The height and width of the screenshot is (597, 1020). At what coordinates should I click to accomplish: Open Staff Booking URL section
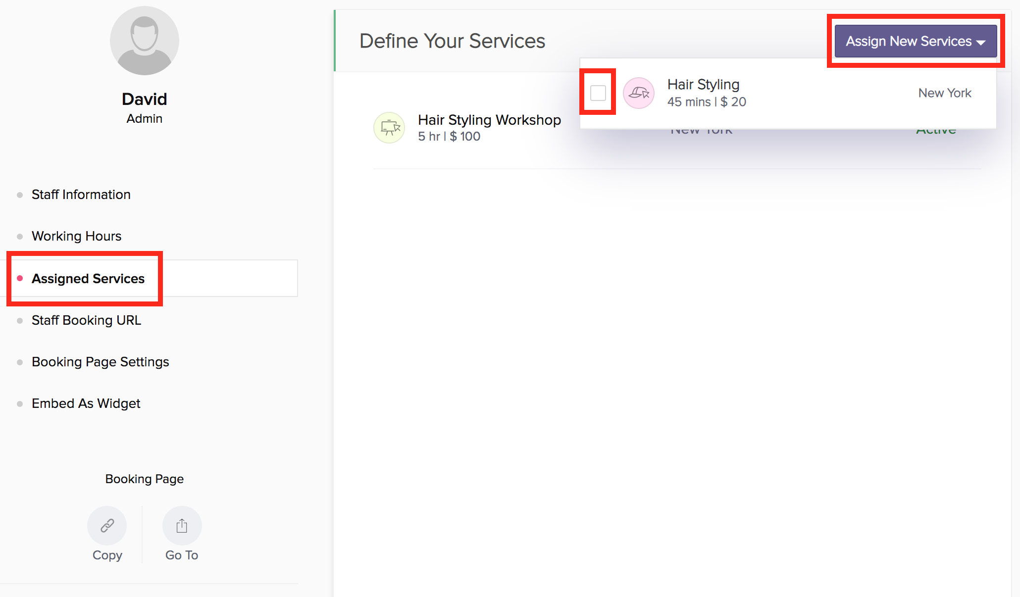click(x=86, y=320)
